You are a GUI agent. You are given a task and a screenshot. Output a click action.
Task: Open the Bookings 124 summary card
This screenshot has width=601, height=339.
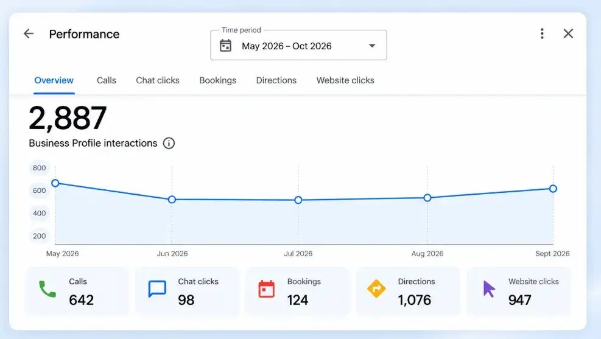(x=297, y=292)
